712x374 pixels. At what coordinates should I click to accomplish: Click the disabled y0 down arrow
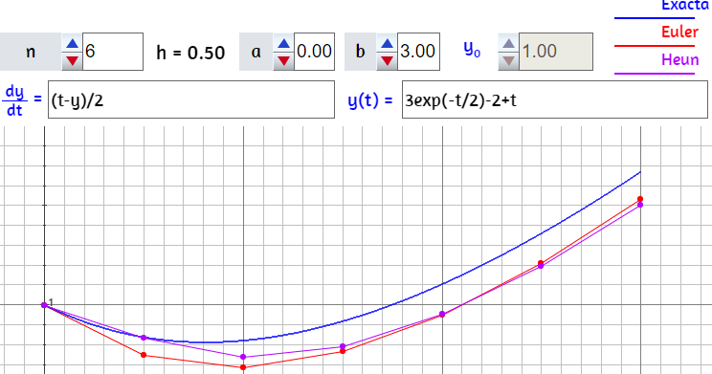(508, 61)
